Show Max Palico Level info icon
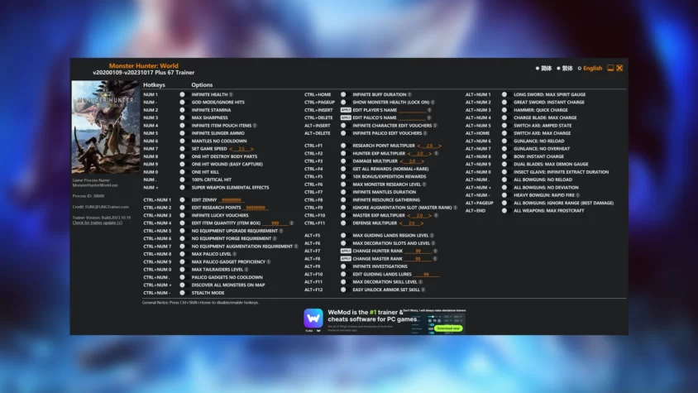Viewport: 698px width, 393px height. coord(235,254)
